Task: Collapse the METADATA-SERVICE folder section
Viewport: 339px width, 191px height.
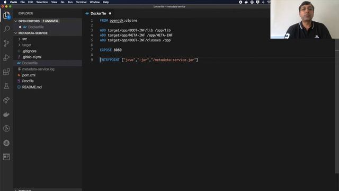Action: point(15,33)
